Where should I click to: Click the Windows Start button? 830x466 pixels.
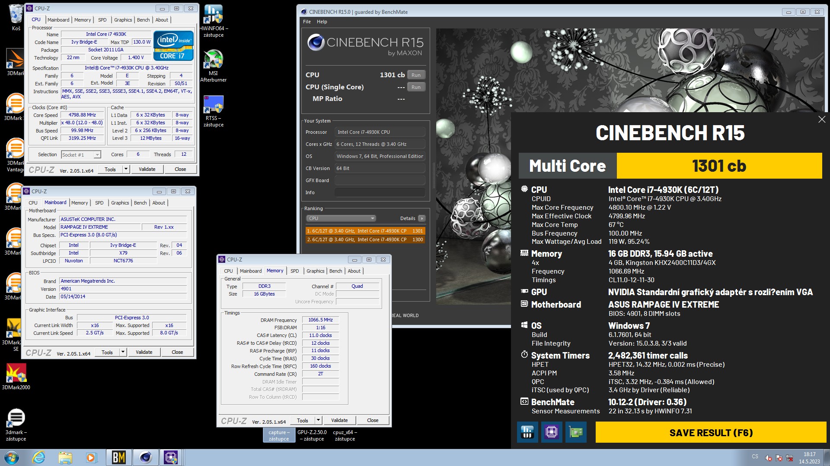(x=12, y=457)
